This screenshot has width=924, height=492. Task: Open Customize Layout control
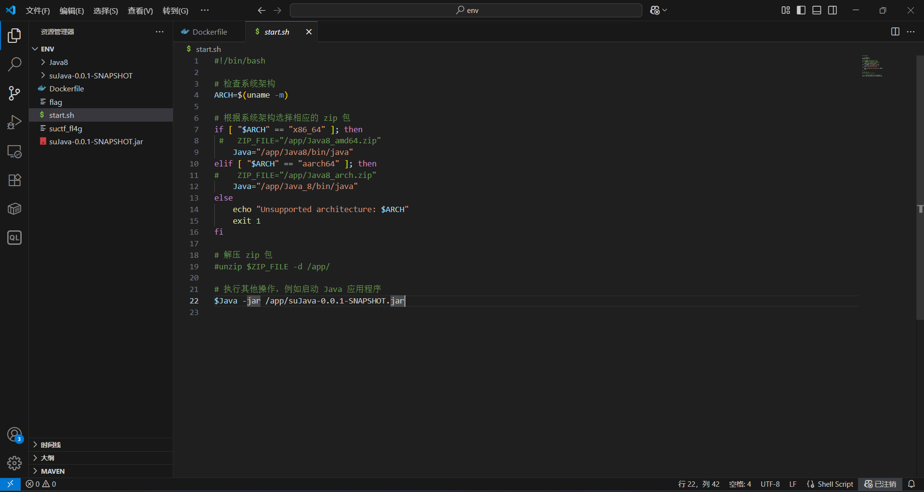pyautogui.click(x=786, y=10)
